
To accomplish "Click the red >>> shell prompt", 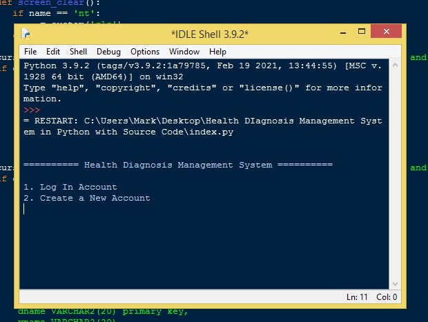I will point(32,110).
